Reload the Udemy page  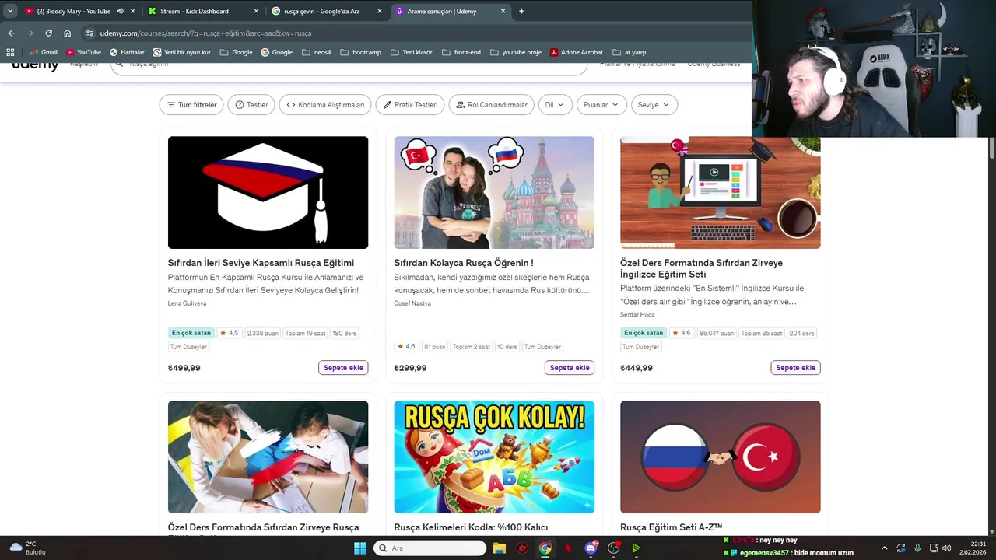point(48,33)
